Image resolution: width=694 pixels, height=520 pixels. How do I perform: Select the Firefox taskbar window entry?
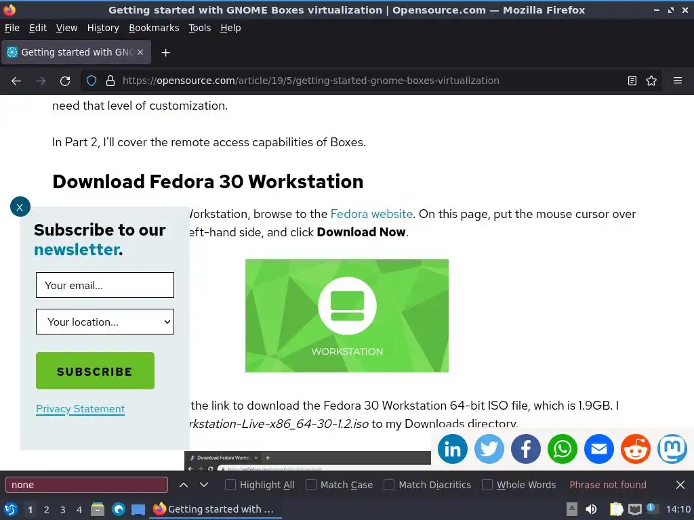[216, 509]
